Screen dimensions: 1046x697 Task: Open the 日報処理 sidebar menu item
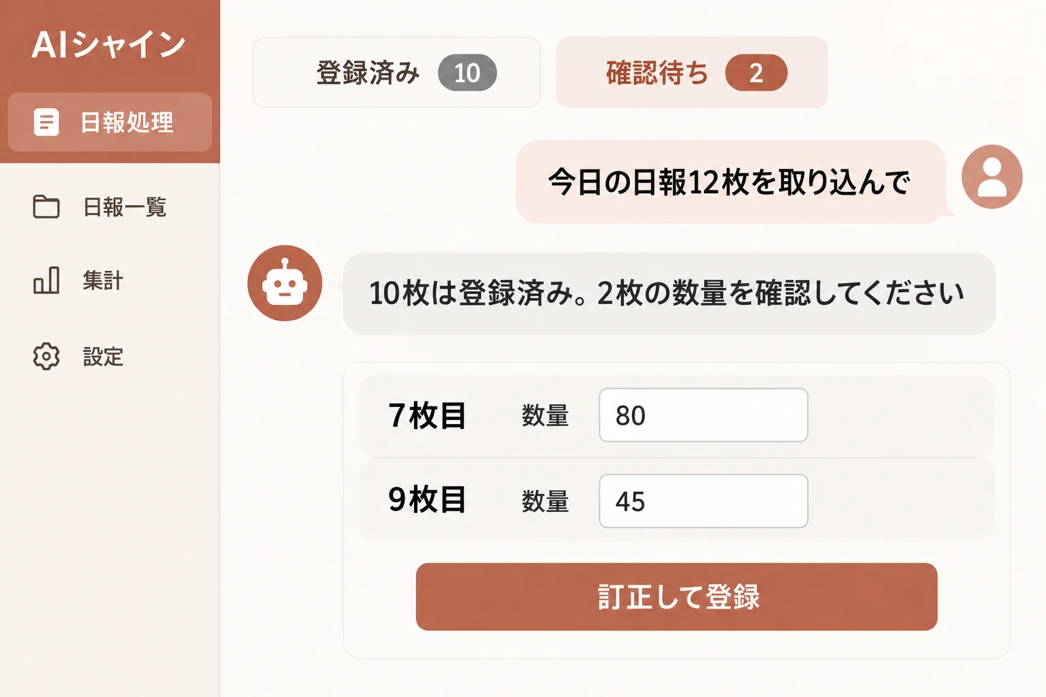[x=110, y=122]
